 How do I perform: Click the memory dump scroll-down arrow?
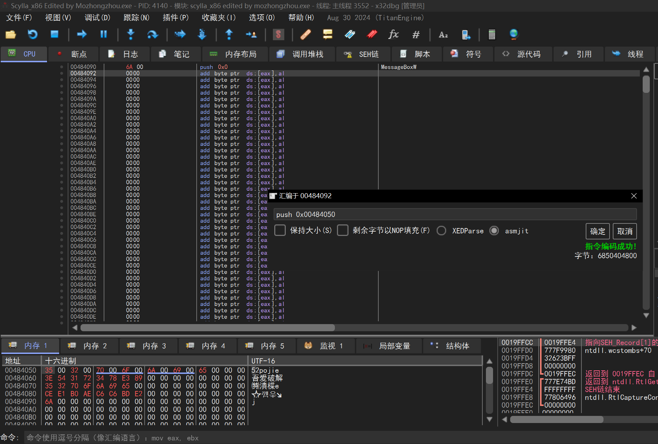click(489, 419)
